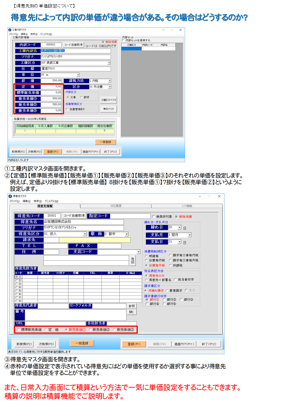299x402 pixels.
Task: Open the CTI機能 tab
Action: click(x=187, y=206)
